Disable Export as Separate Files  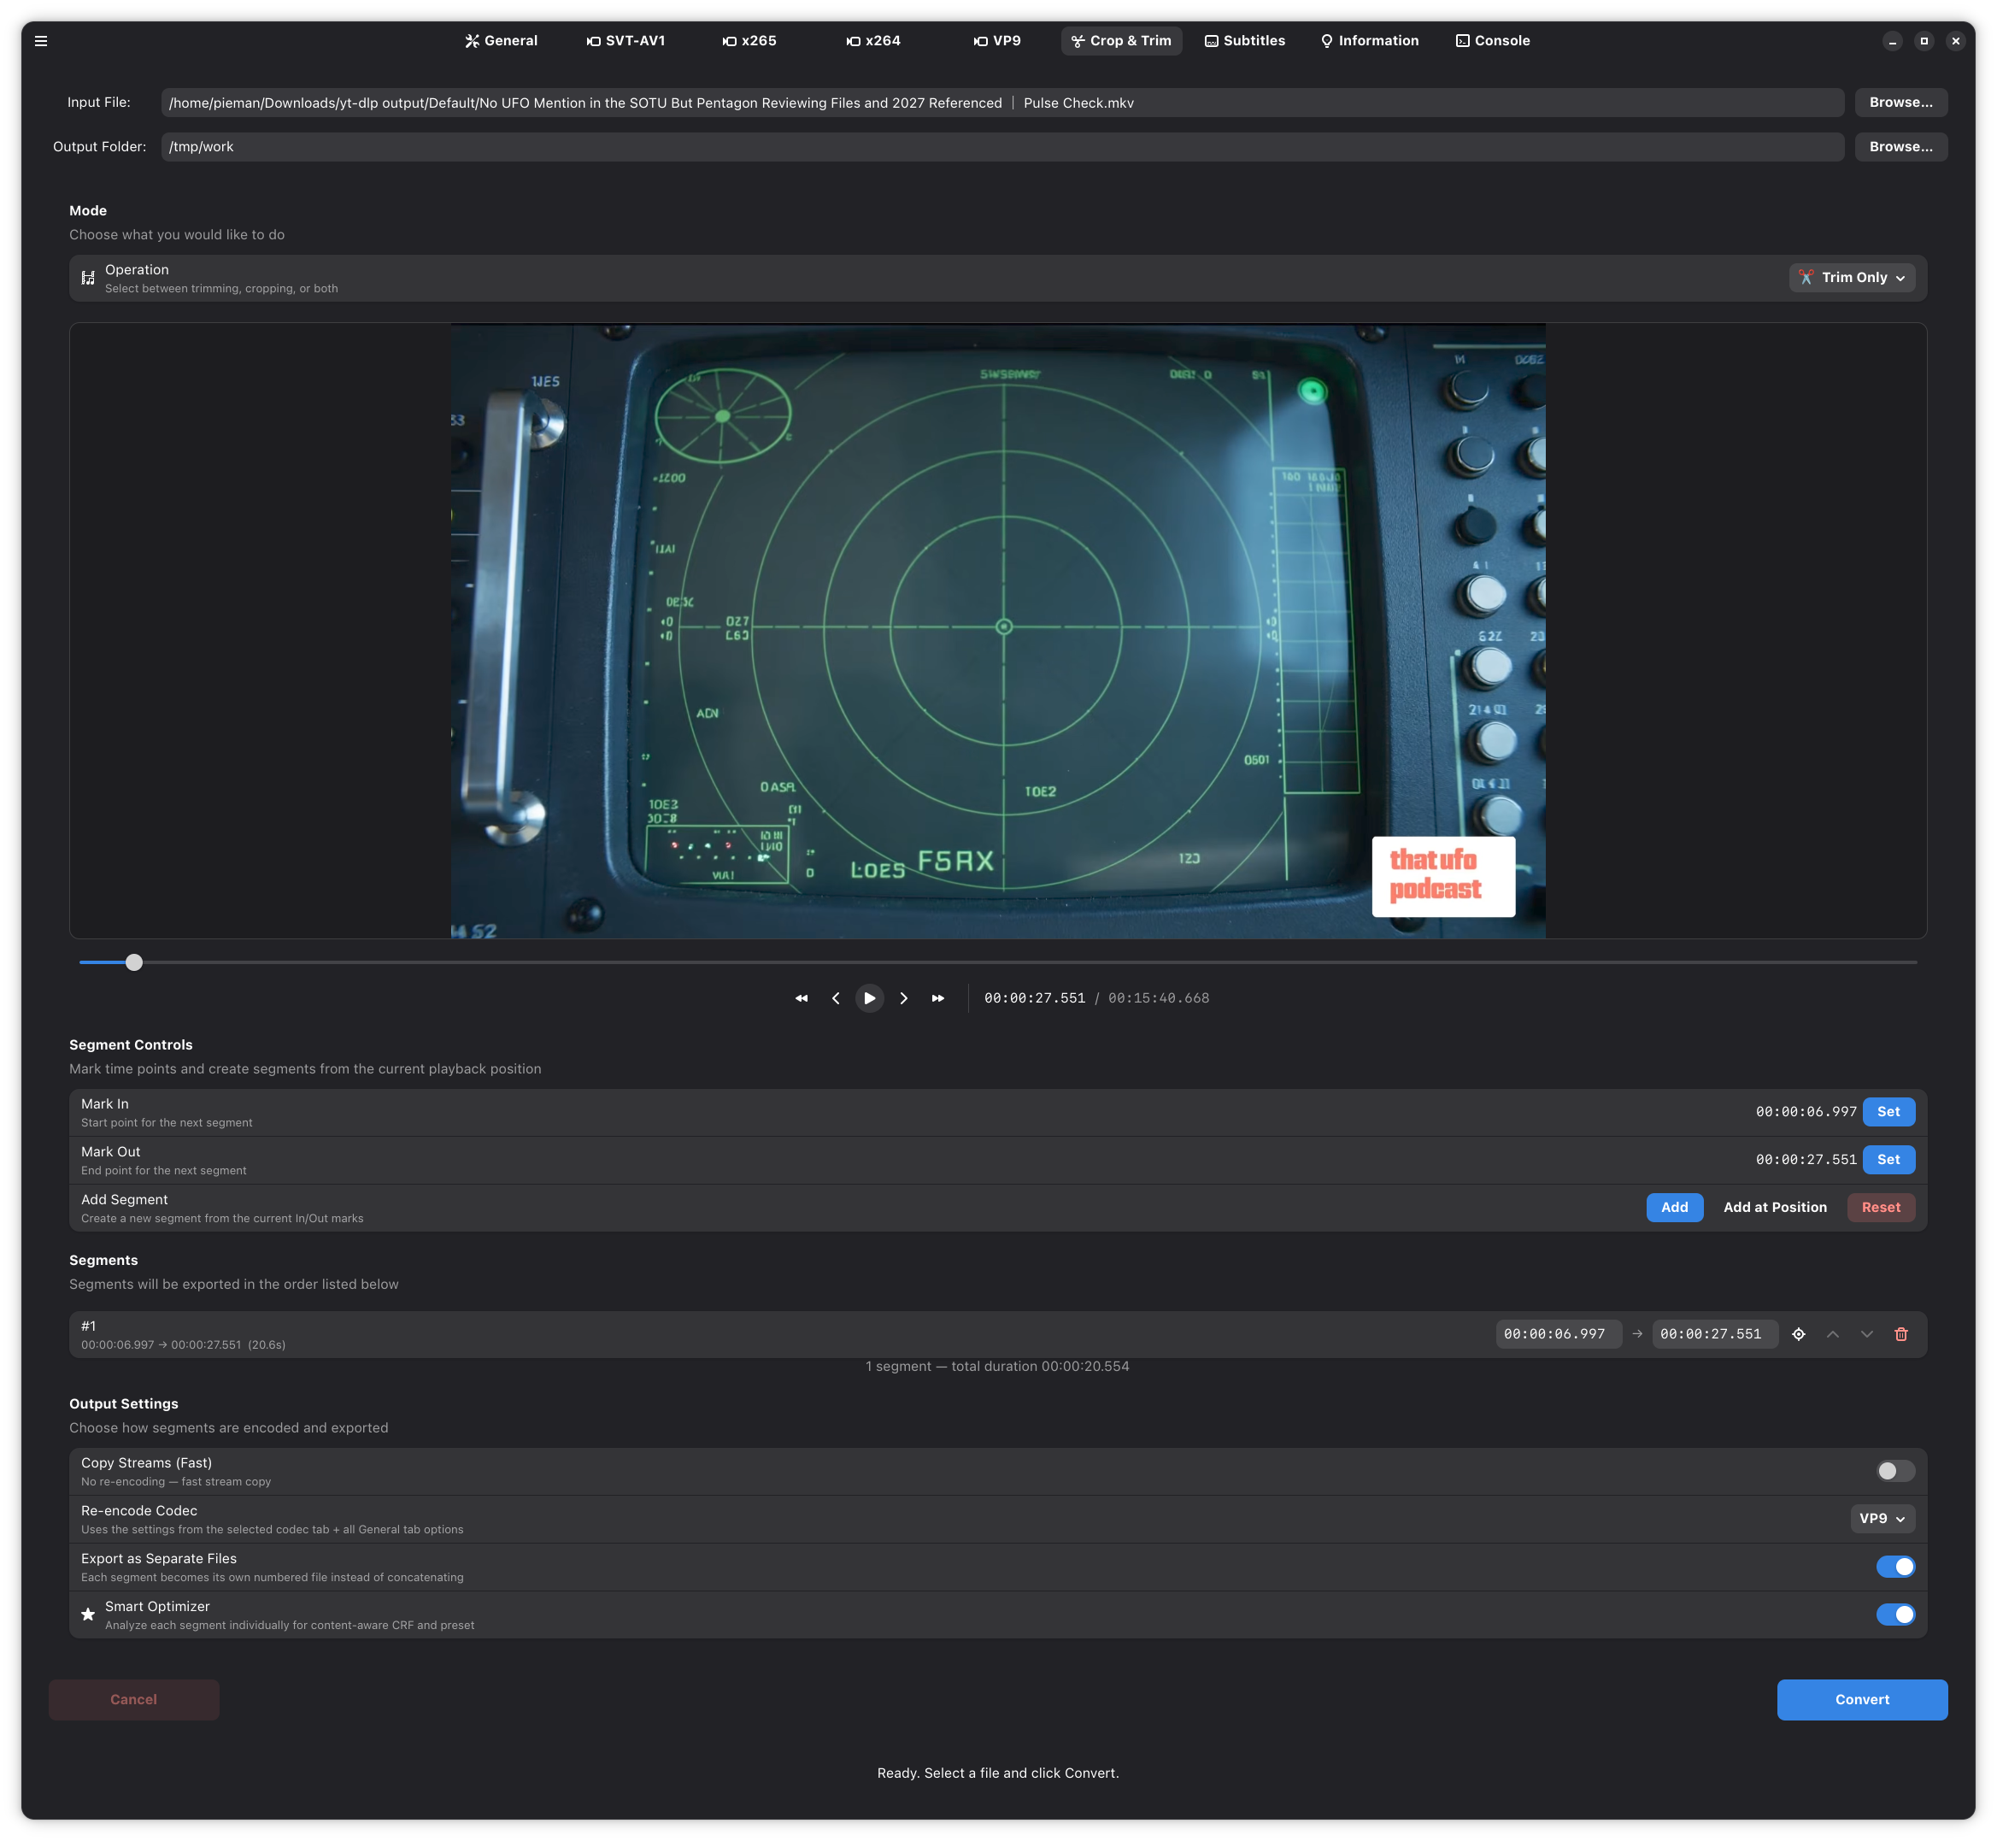tap(1894, 1566)
